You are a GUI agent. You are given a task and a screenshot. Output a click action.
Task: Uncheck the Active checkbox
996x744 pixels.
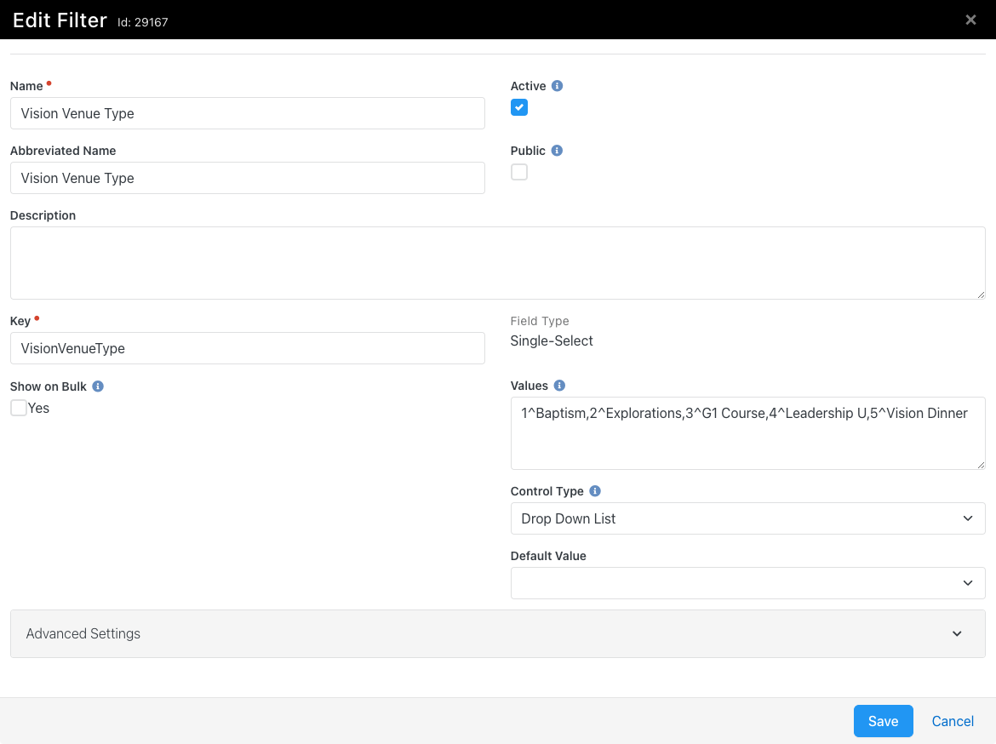(x=519, y=107)
